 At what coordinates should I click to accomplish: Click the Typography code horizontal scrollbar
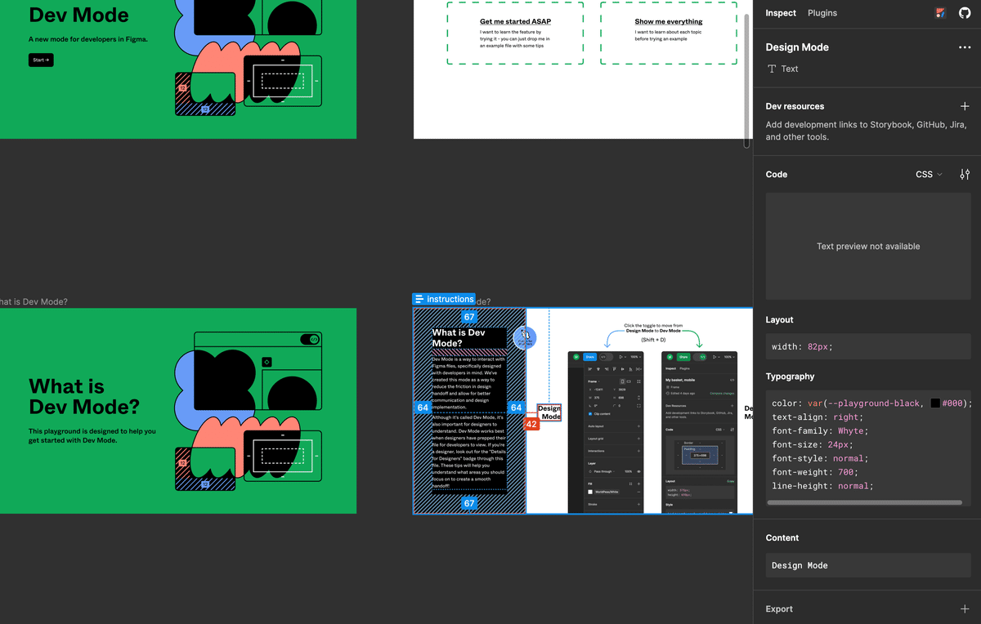[864, 502]
